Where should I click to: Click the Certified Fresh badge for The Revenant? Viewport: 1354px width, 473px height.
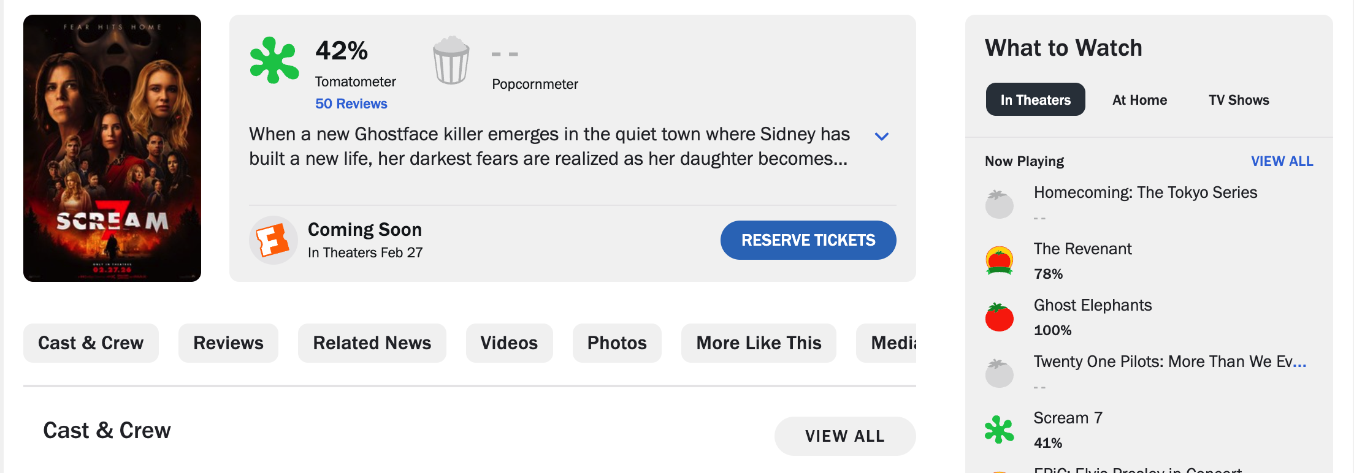(x=999, y=260)
